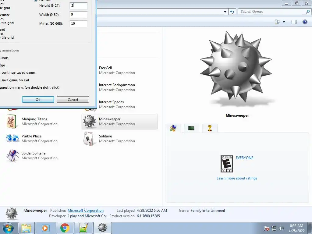The height and width of the screenshot is (234, 312).
Task: Open the Mahjong Titans icon
Action: coord(11,122)
